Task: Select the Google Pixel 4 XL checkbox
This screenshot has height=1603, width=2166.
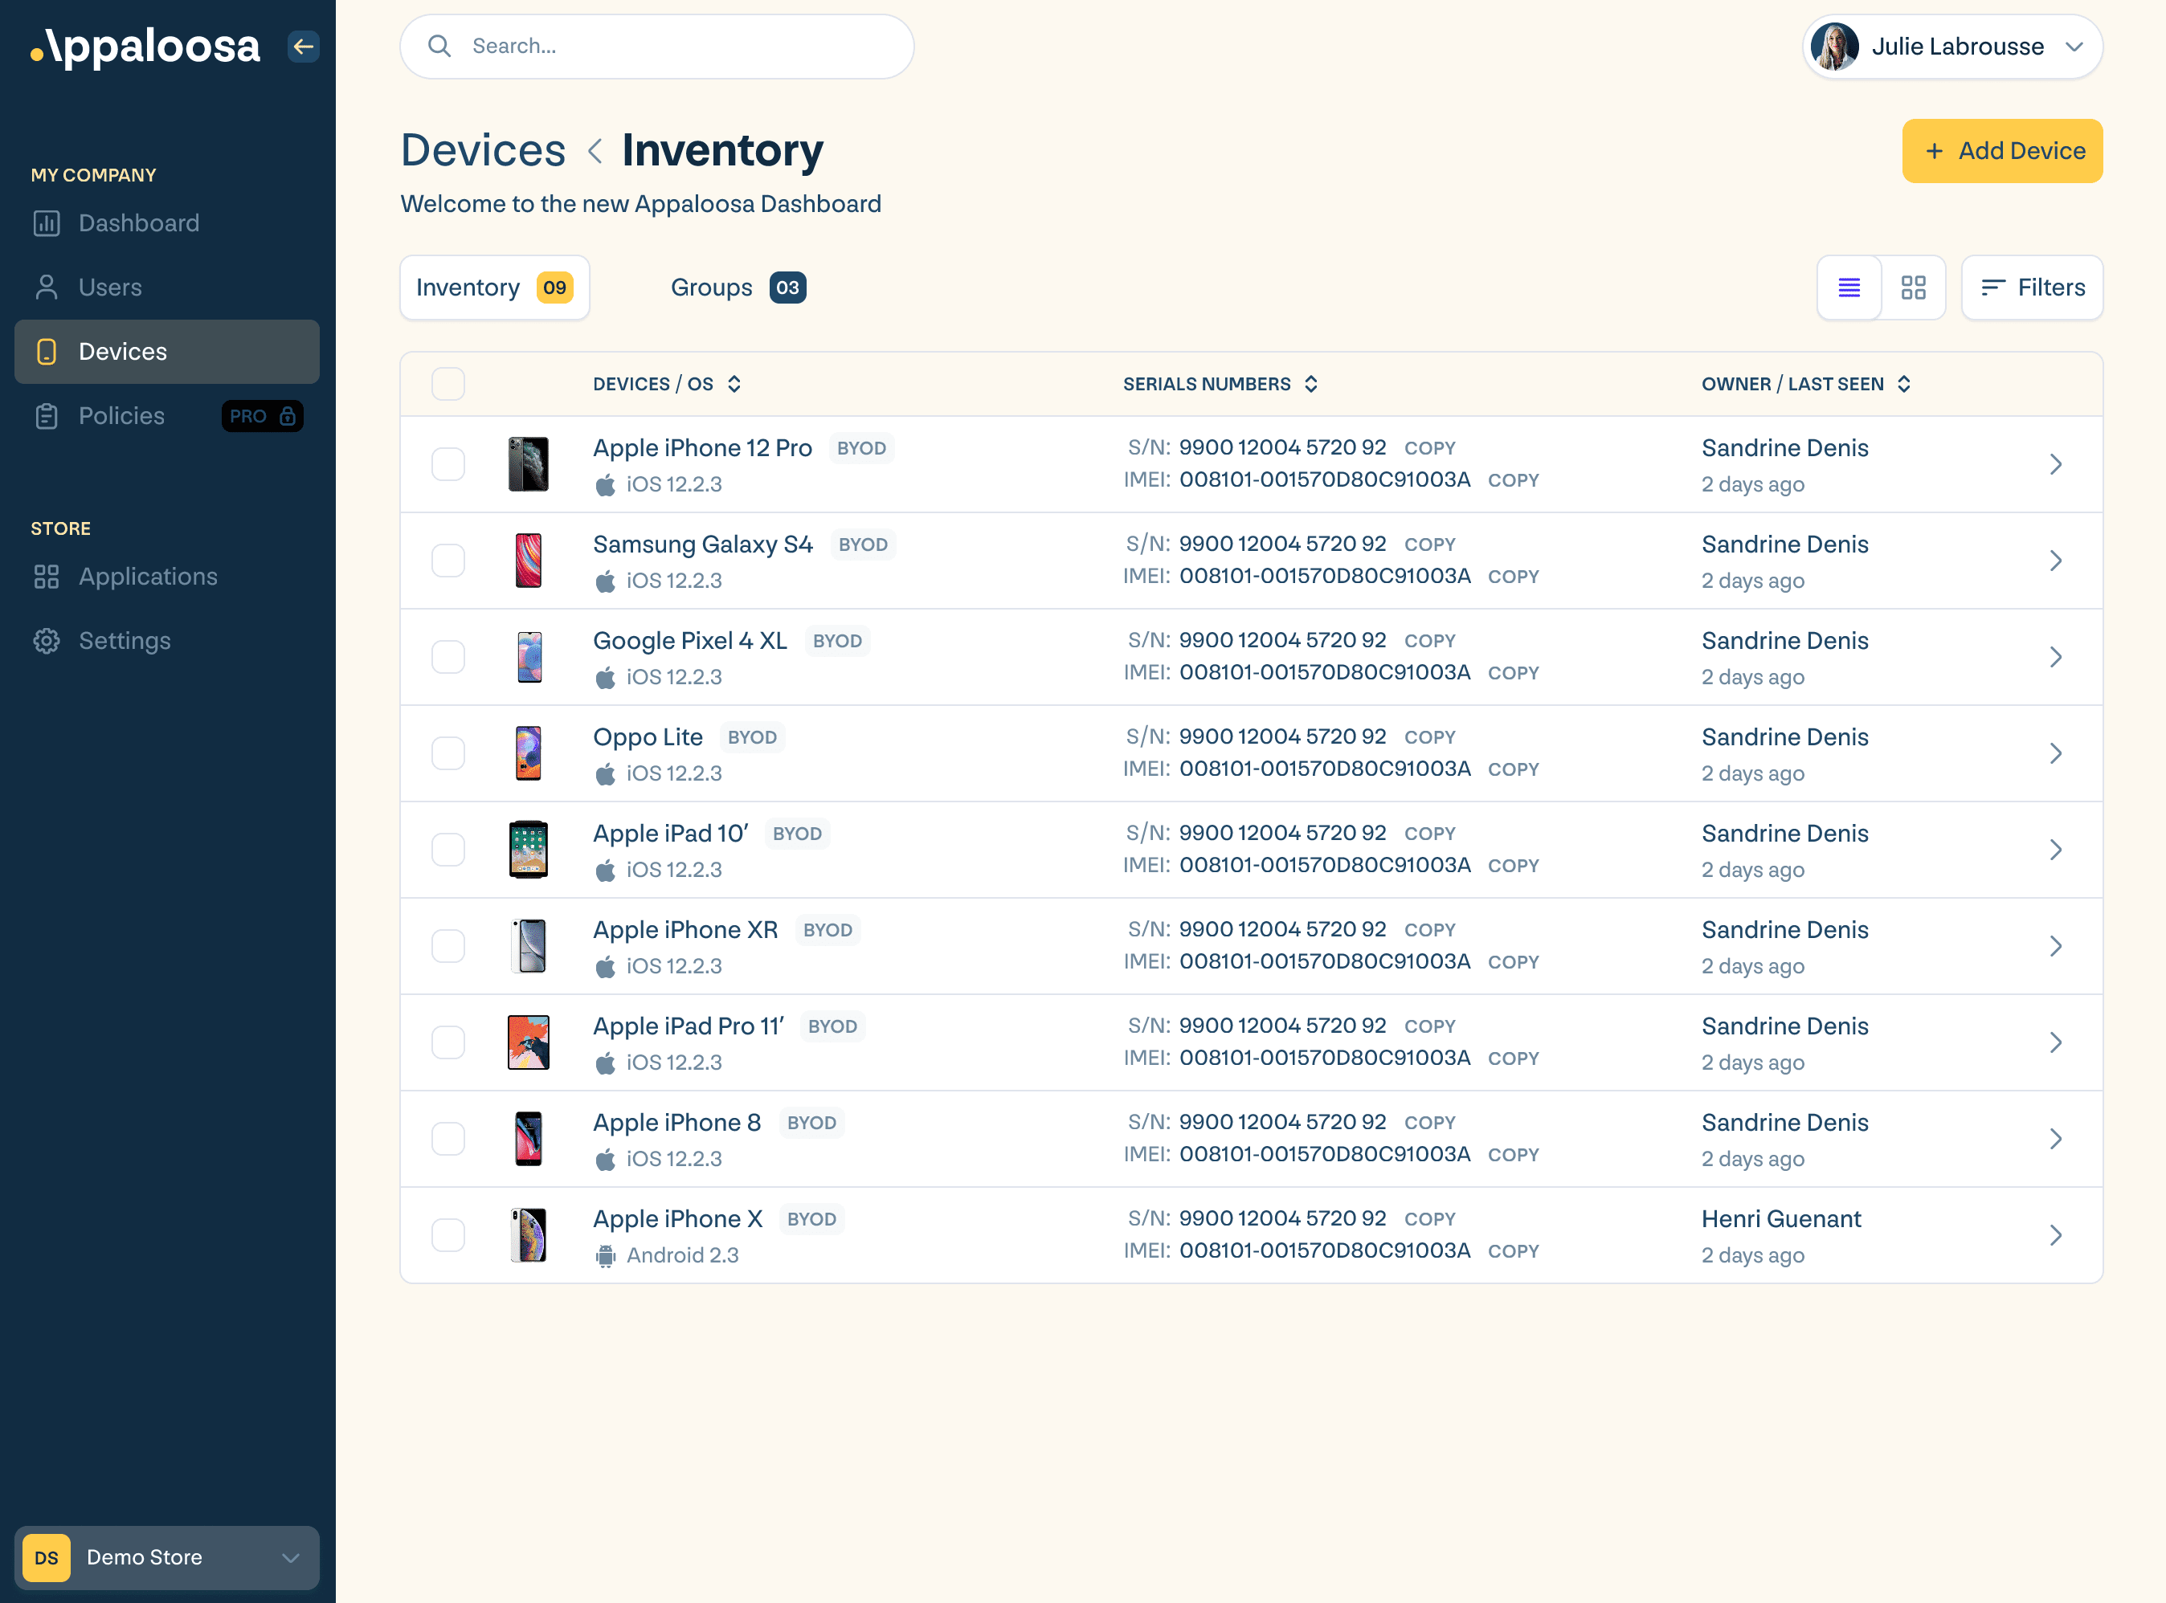Action: 448,657
